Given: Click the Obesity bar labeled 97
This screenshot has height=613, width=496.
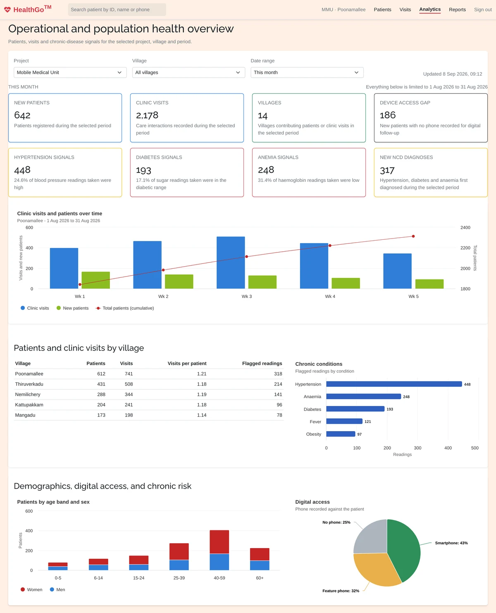Looking at the screenshot, I should point(341,434).
